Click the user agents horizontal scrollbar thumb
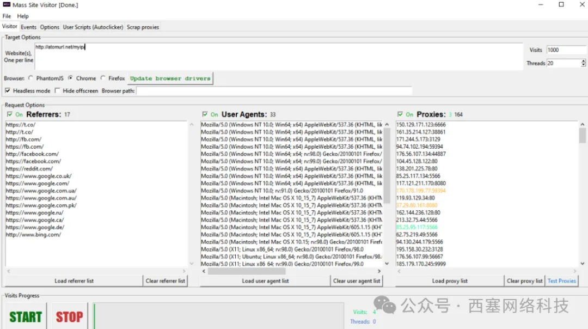Screen dimensions: 588x329 coord(247,271)
